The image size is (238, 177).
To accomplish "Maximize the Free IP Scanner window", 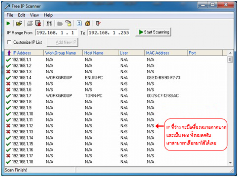I will [x=212, y=5].
